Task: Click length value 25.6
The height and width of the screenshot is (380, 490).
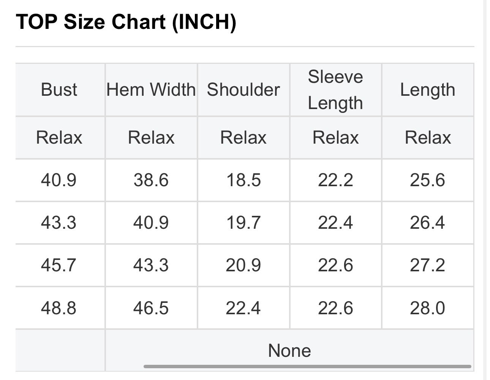Action: (x=428, y=180)
